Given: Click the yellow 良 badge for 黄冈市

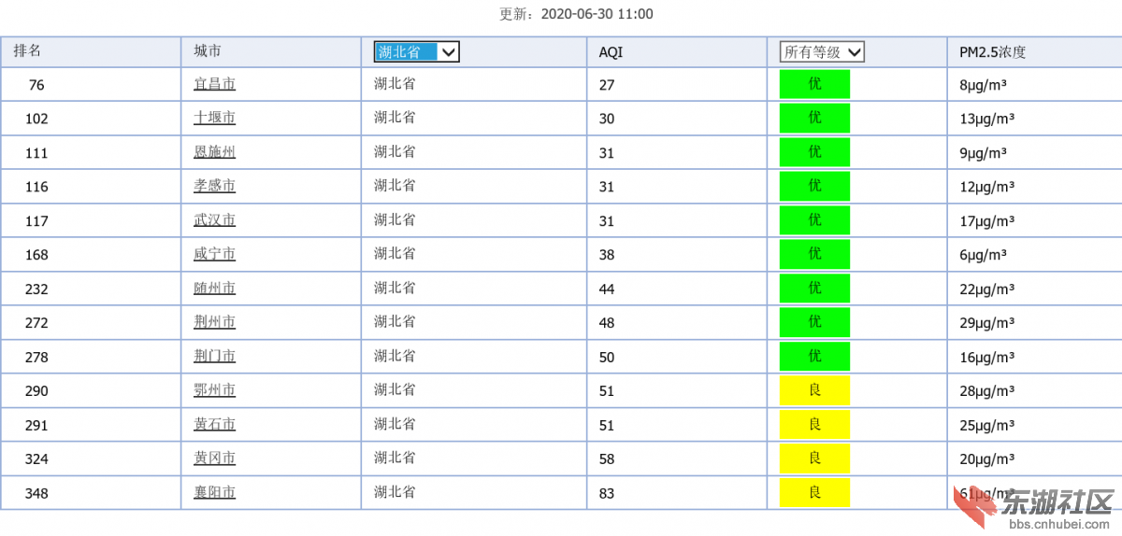Looking at the screenshot, I should point(814,458).
